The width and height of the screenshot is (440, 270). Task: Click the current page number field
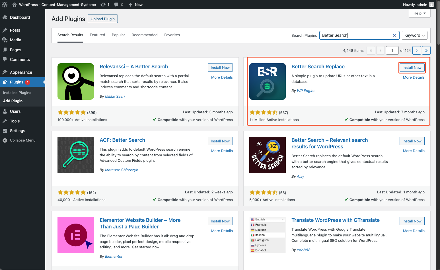point(392,50)
